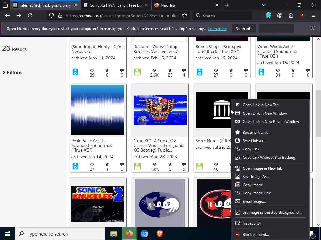This screenshot has width=321, height=240.
Task: Open the uBlock Origin toolbar icon
Action: (x=302, y=16)
